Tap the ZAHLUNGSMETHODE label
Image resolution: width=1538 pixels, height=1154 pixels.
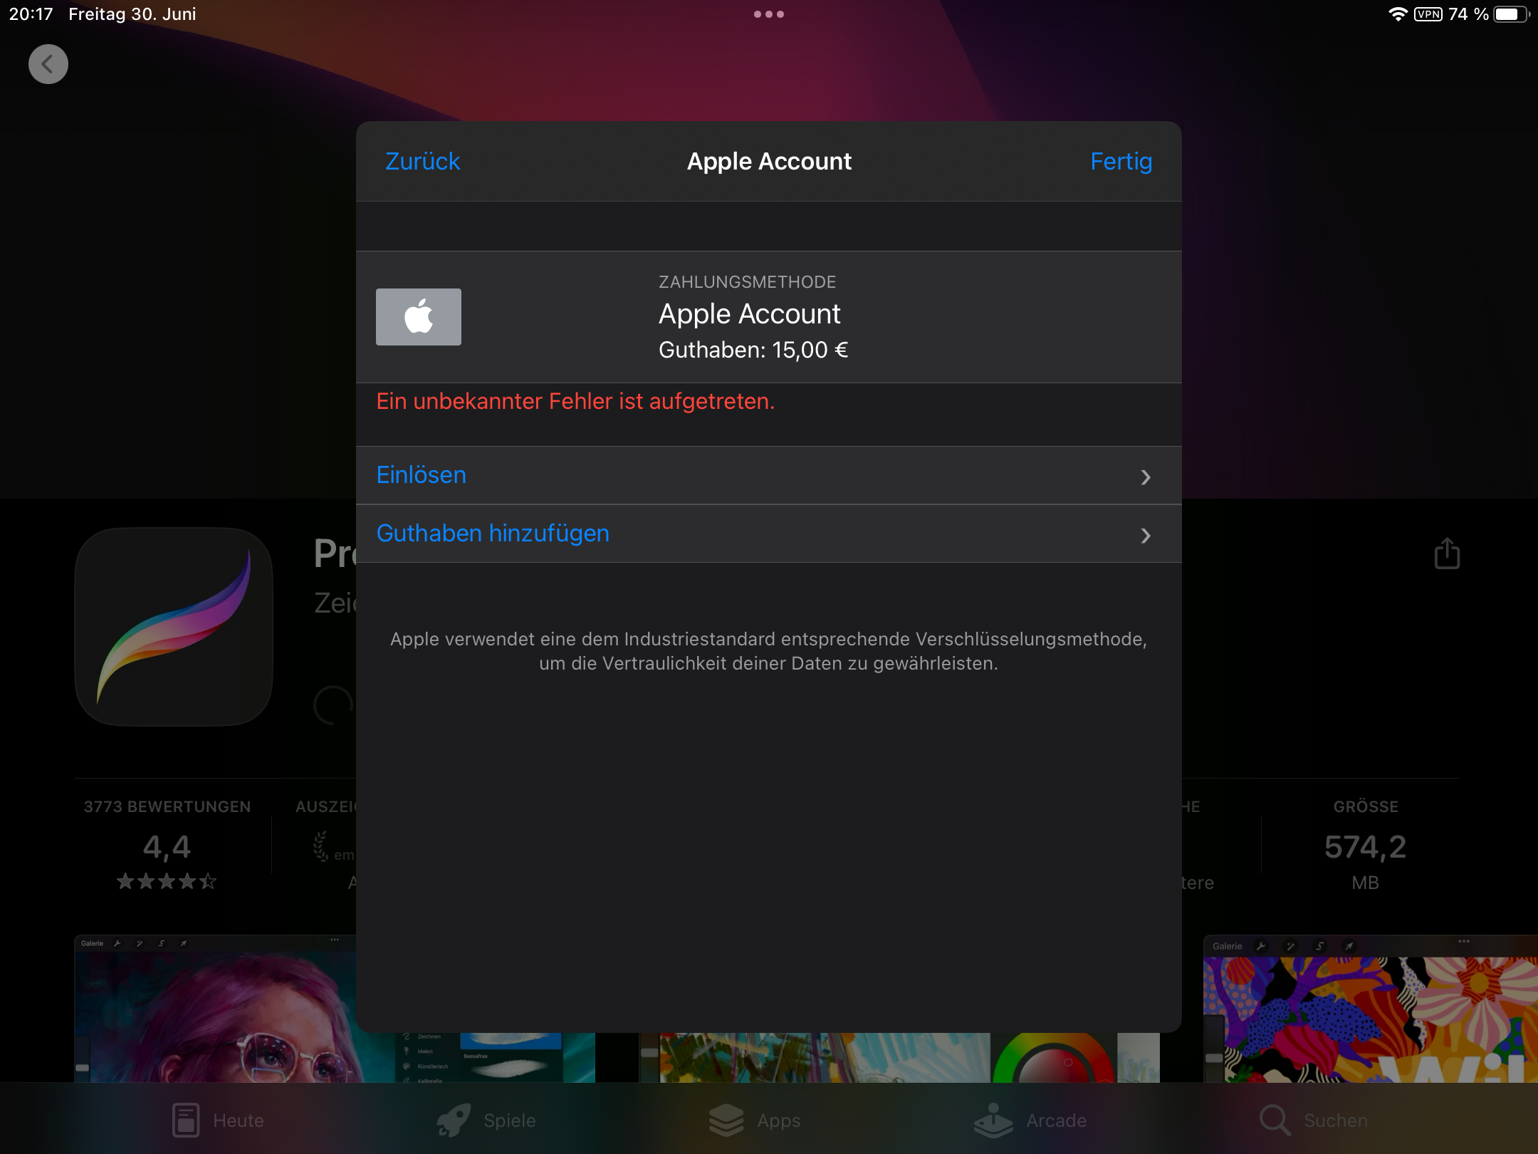747,282
